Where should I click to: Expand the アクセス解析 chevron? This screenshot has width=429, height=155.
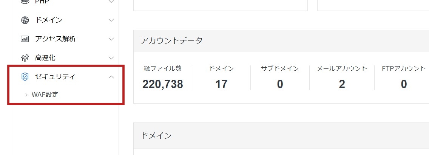111,39
